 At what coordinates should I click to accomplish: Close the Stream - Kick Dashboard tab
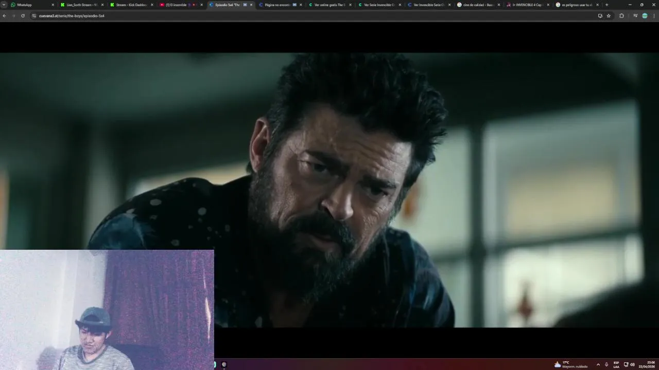(x=152, y=5)
